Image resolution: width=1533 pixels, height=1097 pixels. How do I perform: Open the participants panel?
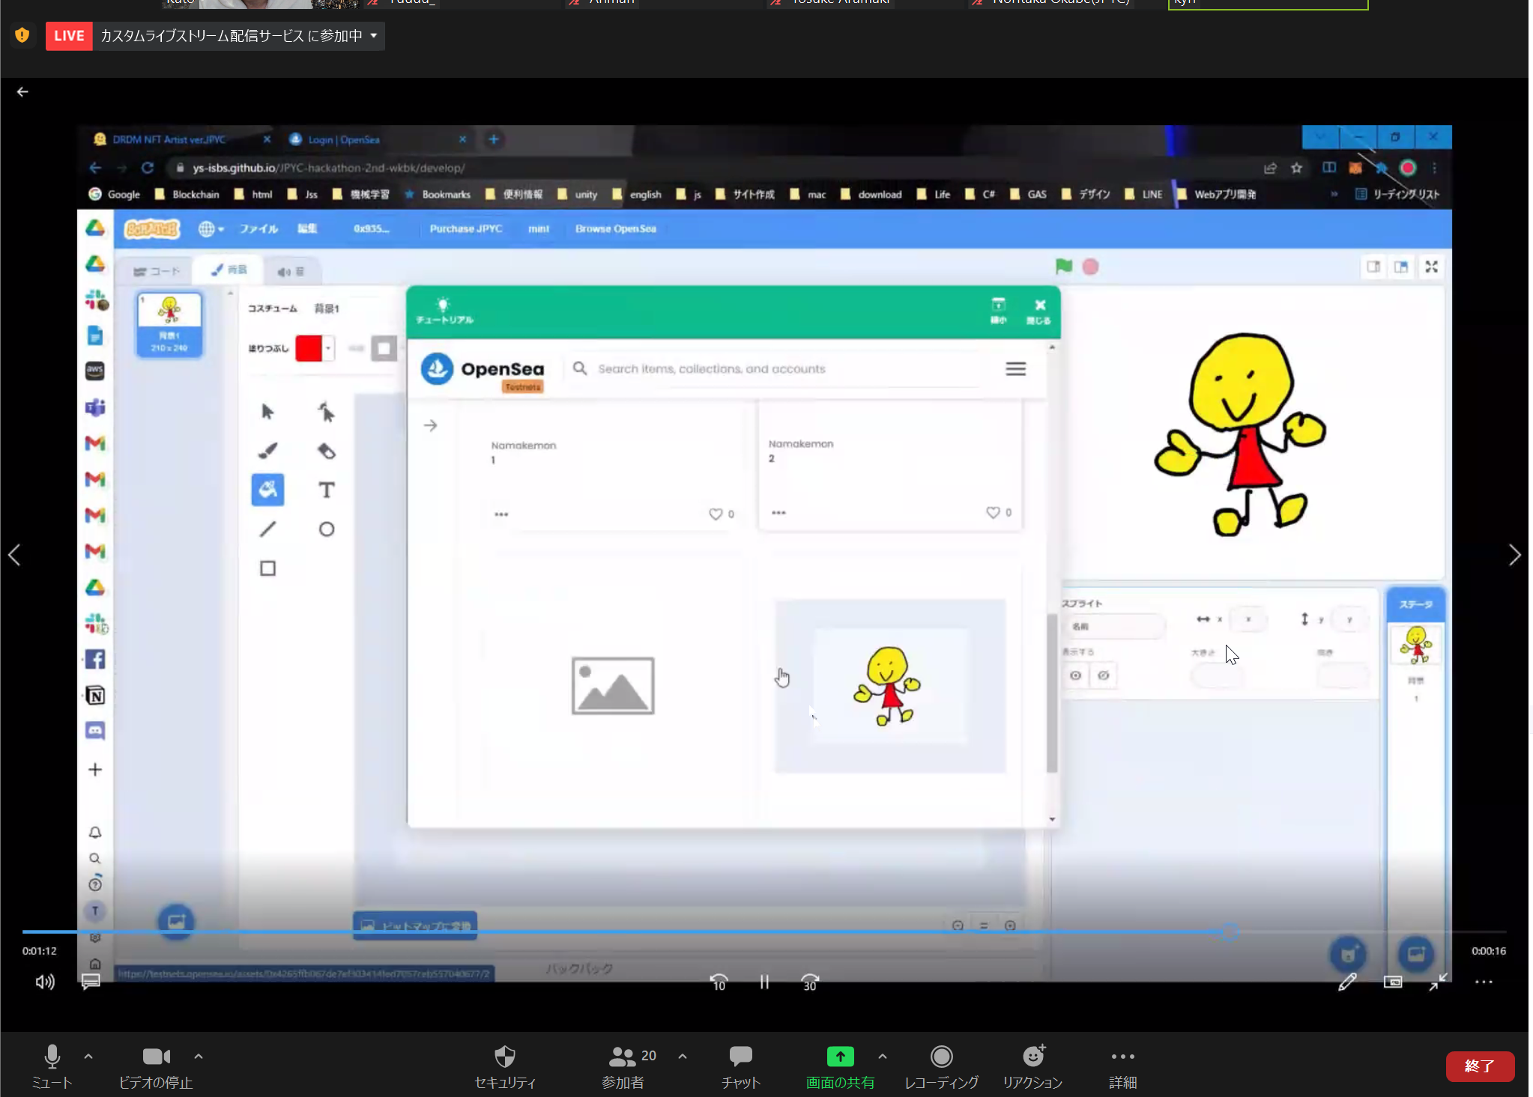point(623,1057)
